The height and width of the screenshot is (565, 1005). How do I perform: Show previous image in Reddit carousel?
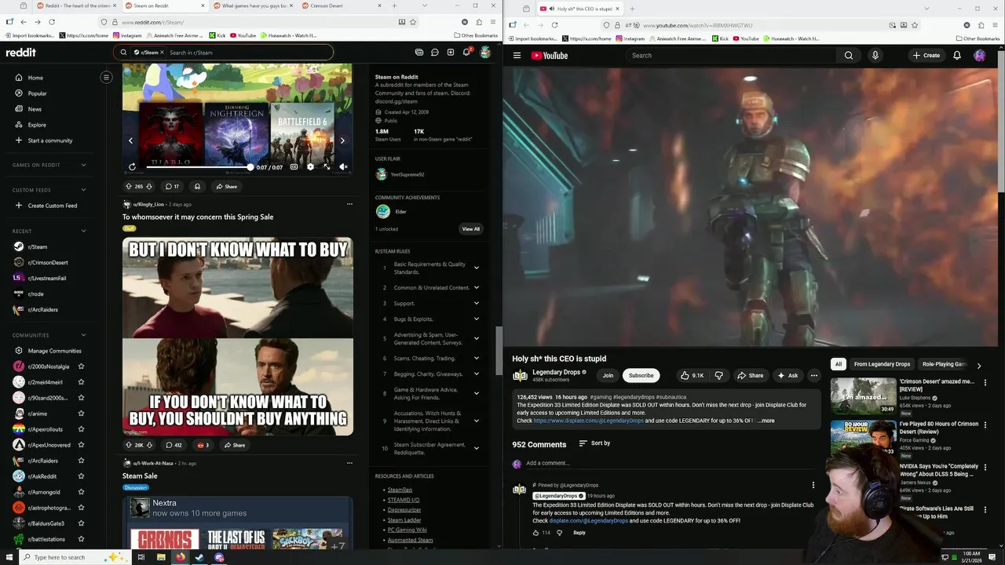pyautogui.click(x=130, y=140)
